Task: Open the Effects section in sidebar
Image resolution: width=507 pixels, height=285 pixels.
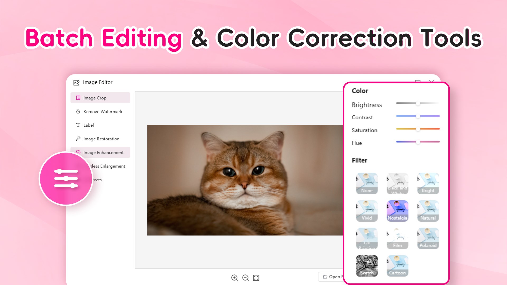Action: click(x=98, y=180)
